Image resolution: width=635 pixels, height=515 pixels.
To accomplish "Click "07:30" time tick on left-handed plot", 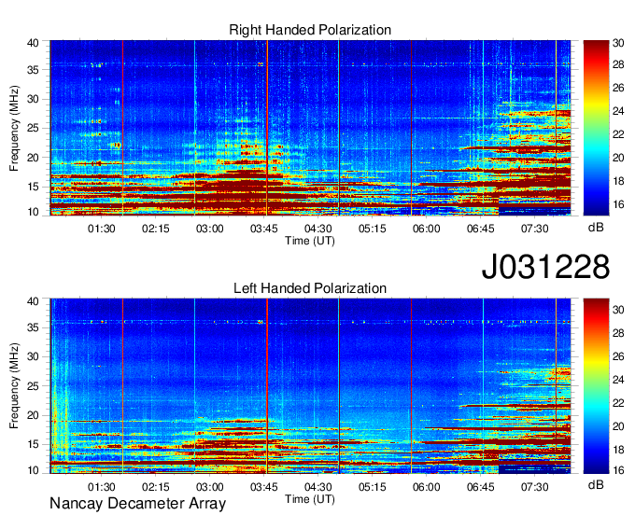I will coord(534,487).
